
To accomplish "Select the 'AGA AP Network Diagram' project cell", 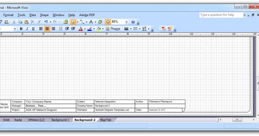I will pos(50,110).
